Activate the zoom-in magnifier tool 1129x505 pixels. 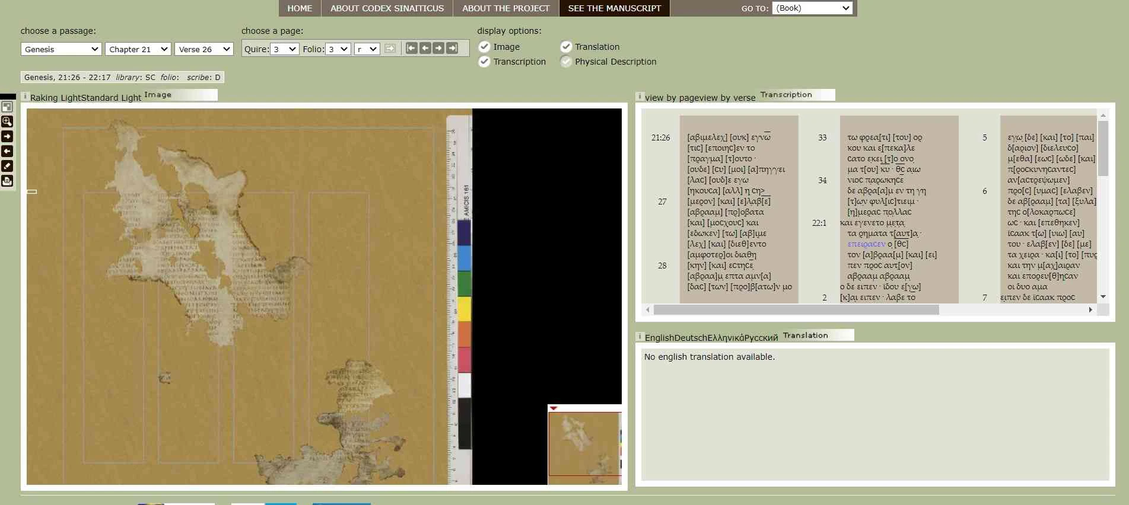[7, 122]
